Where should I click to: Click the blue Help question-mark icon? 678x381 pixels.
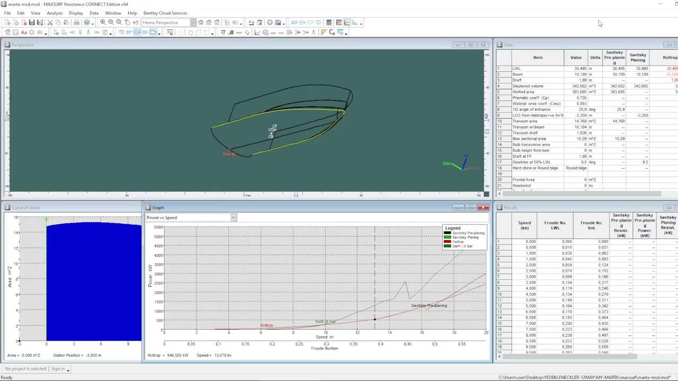tap(87, 23)
